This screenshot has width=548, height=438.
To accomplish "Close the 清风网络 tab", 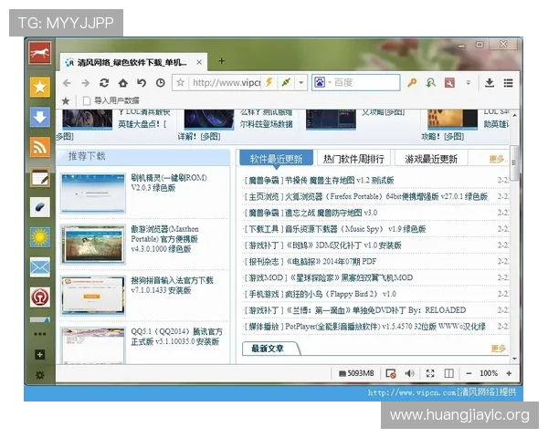I will (199, 62).
